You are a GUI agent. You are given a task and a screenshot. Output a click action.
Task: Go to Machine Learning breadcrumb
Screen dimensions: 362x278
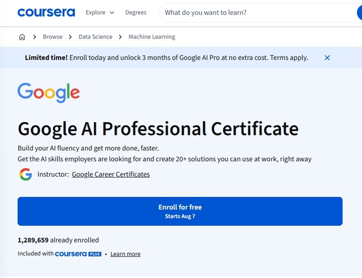[x=152, y=37]
